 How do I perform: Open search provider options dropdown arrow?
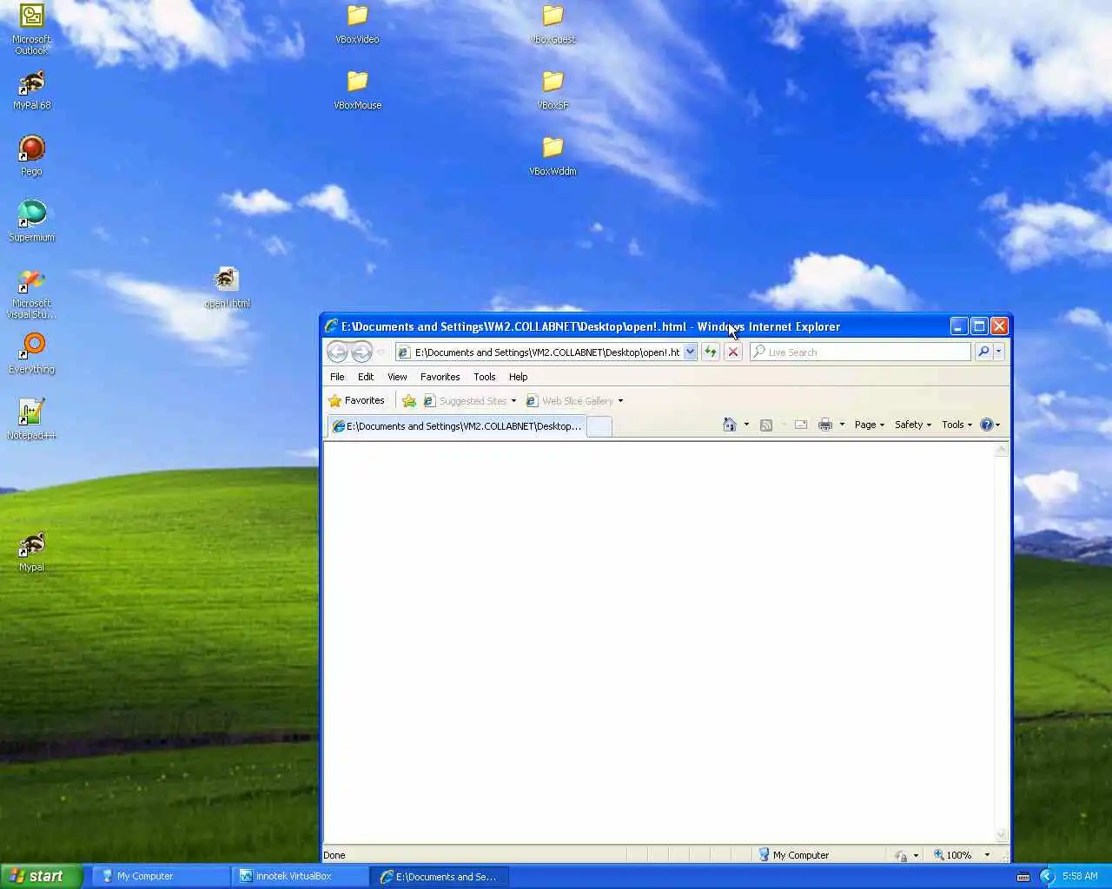(x=999, y=352)
